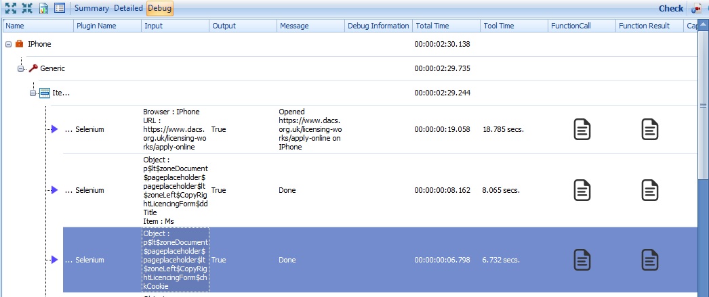
Task: Open Function Result document for the 8.065 secs row
Action: [x=650, y=190]
